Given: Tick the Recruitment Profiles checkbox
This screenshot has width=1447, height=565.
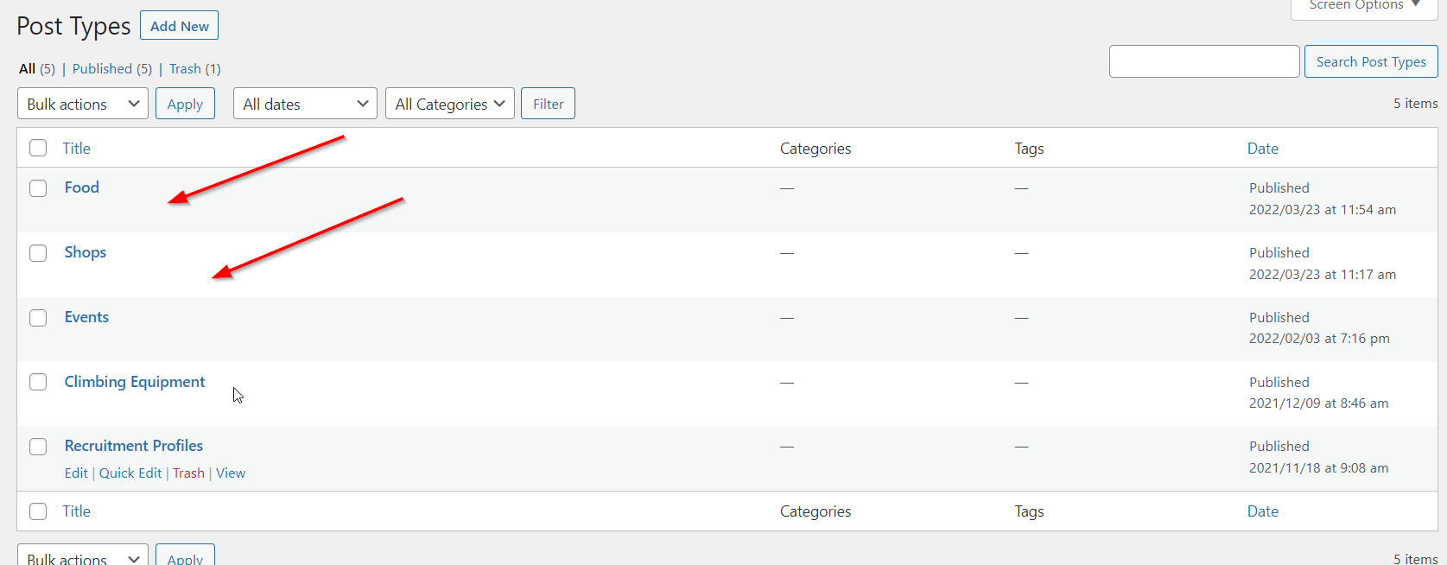Looking at the screenshot, I should [x=38, y=447].
